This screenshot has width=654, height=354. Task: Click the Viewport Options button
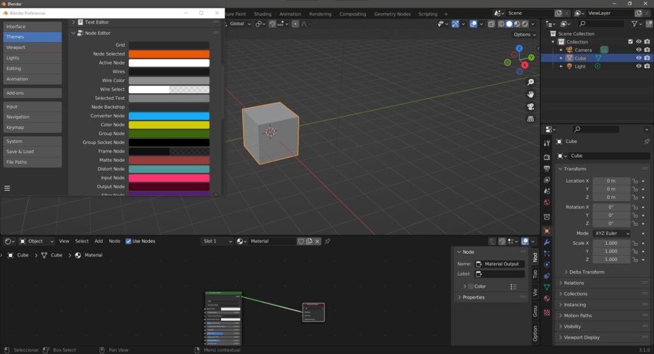pyautogui.click(x=524, y=34)
